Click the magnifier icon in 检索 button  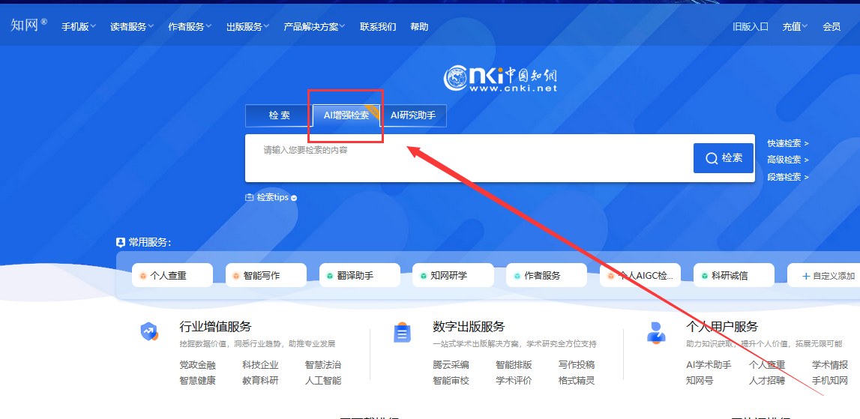(x=712, y=158)
